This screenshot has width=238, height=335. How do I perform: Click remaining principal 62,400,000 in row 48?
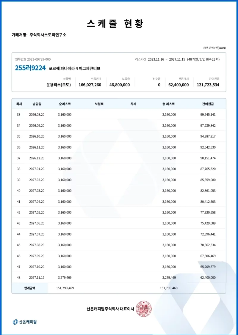point(208,278)
